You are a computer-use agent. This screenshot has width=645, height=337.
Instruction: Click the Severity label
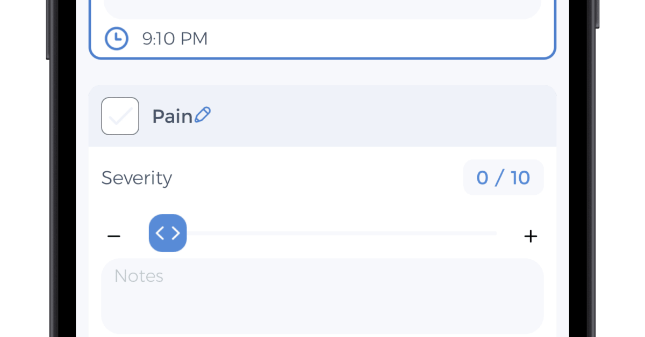coord(137,178)
